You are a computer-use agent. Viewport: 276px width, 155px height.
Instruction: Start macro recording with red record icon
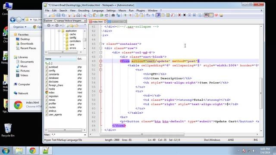tap(179, 15)
